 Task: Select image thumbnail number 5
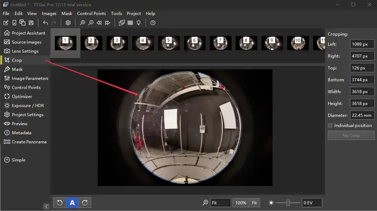(169, 43)
